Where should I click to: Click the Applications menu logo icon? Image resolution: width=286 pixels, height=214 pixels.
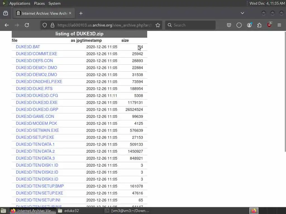[4, 3]
